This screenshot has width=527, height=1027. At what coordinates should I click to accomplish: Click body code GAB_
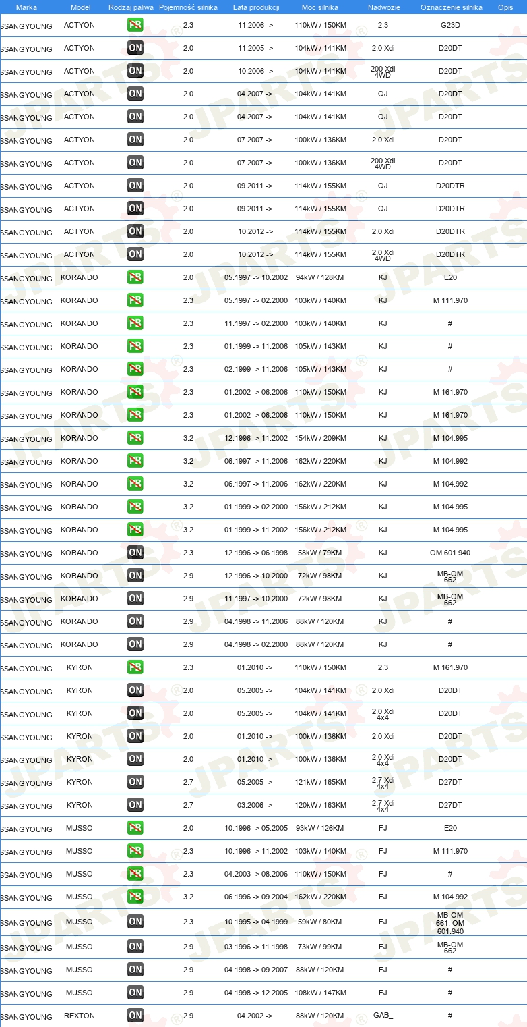coord(383,1016)
